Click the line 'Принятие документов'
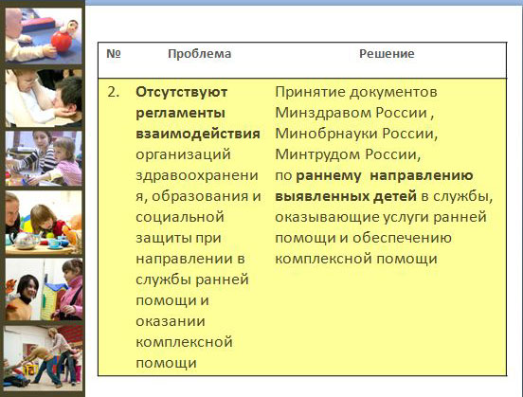 point(356,92)
